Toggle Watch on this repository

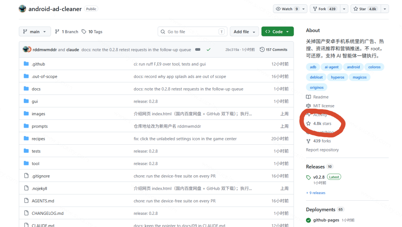[287, 9]
